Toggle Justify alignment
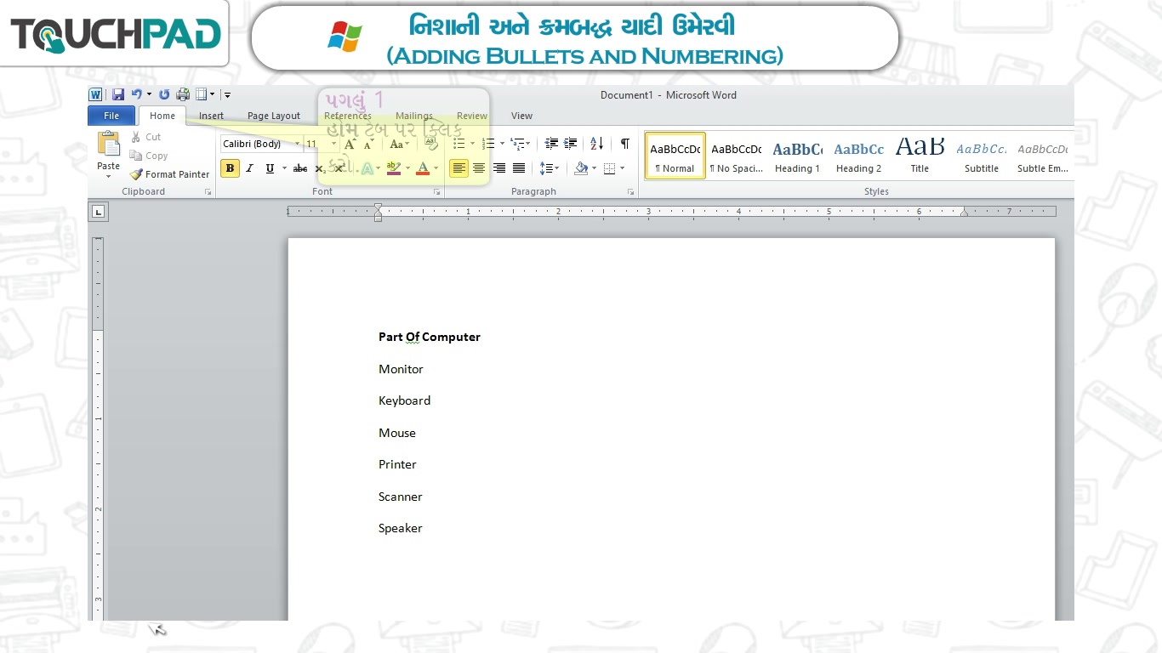The width and height of the screenshot is (1162, 653). (519, 168)
